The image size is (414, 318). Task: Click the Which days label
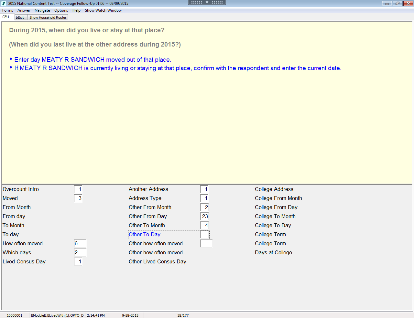17,253
